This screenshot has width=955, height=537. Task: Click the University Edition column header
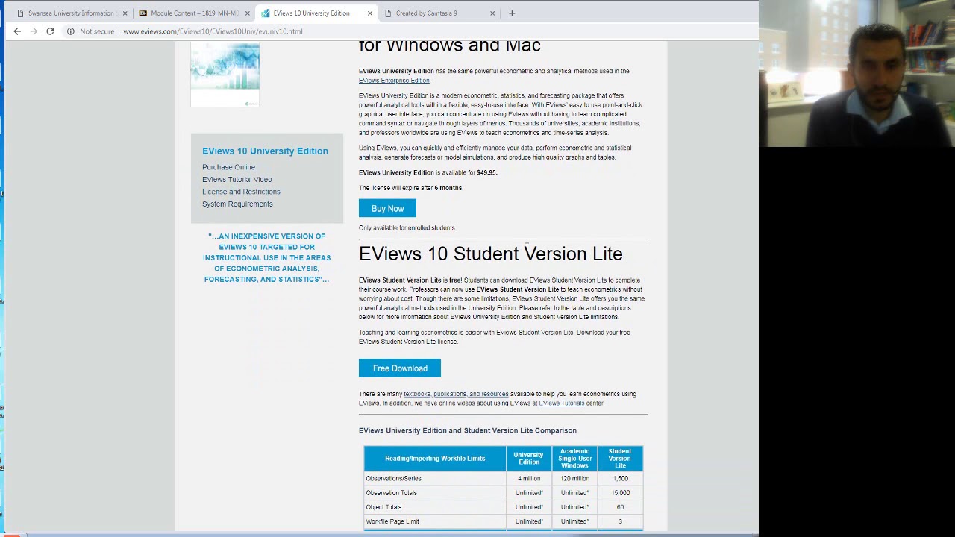(528, 459)
